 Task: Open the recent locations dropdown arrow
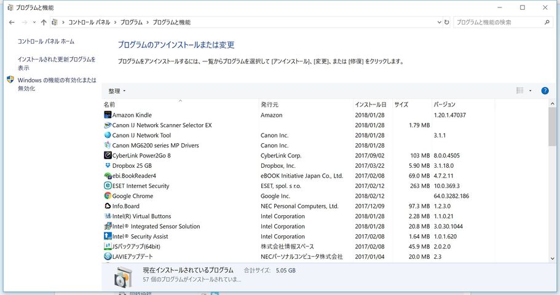(34, 22)
